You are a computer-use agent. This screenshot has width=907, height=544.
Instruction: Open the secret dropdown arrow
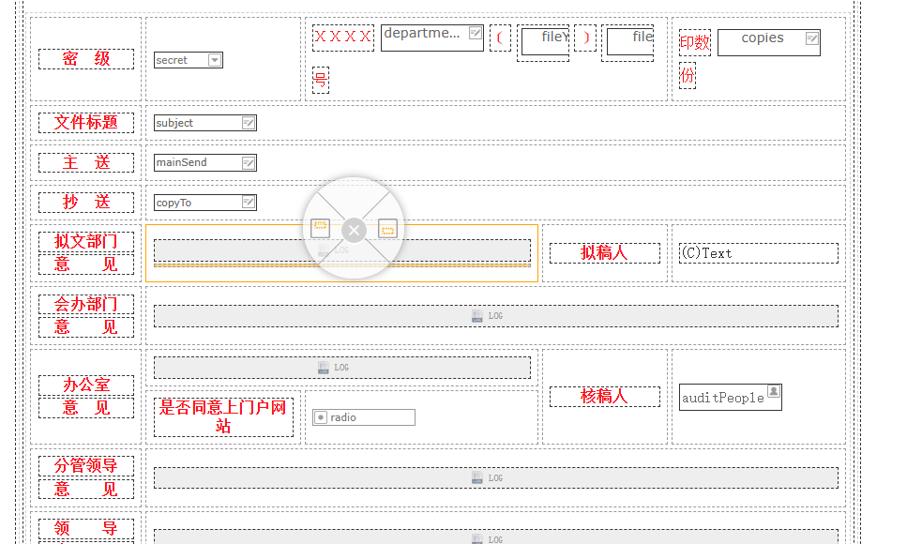click(x=215, y=60)
